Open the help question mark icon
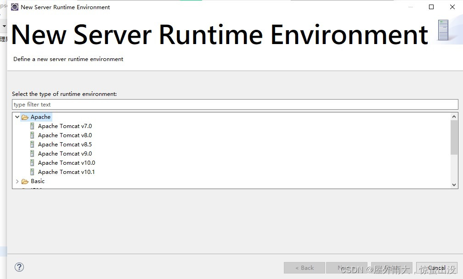The image size is (463, 279). (x=19, y=267)
